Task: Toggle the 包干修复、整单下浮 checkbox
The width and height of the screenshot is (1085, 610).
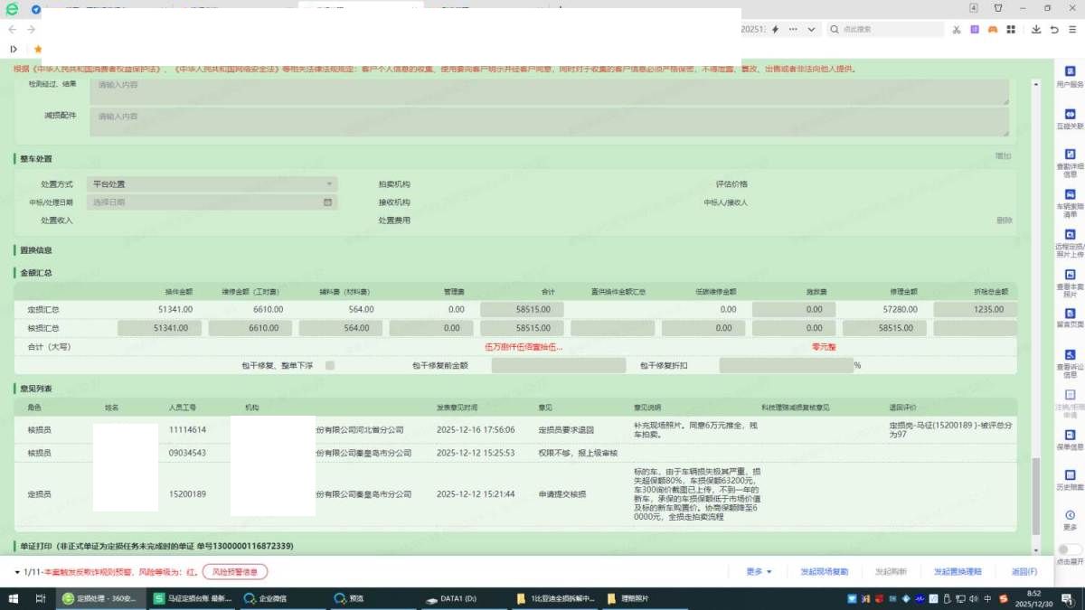Action: tap(330, 366)
